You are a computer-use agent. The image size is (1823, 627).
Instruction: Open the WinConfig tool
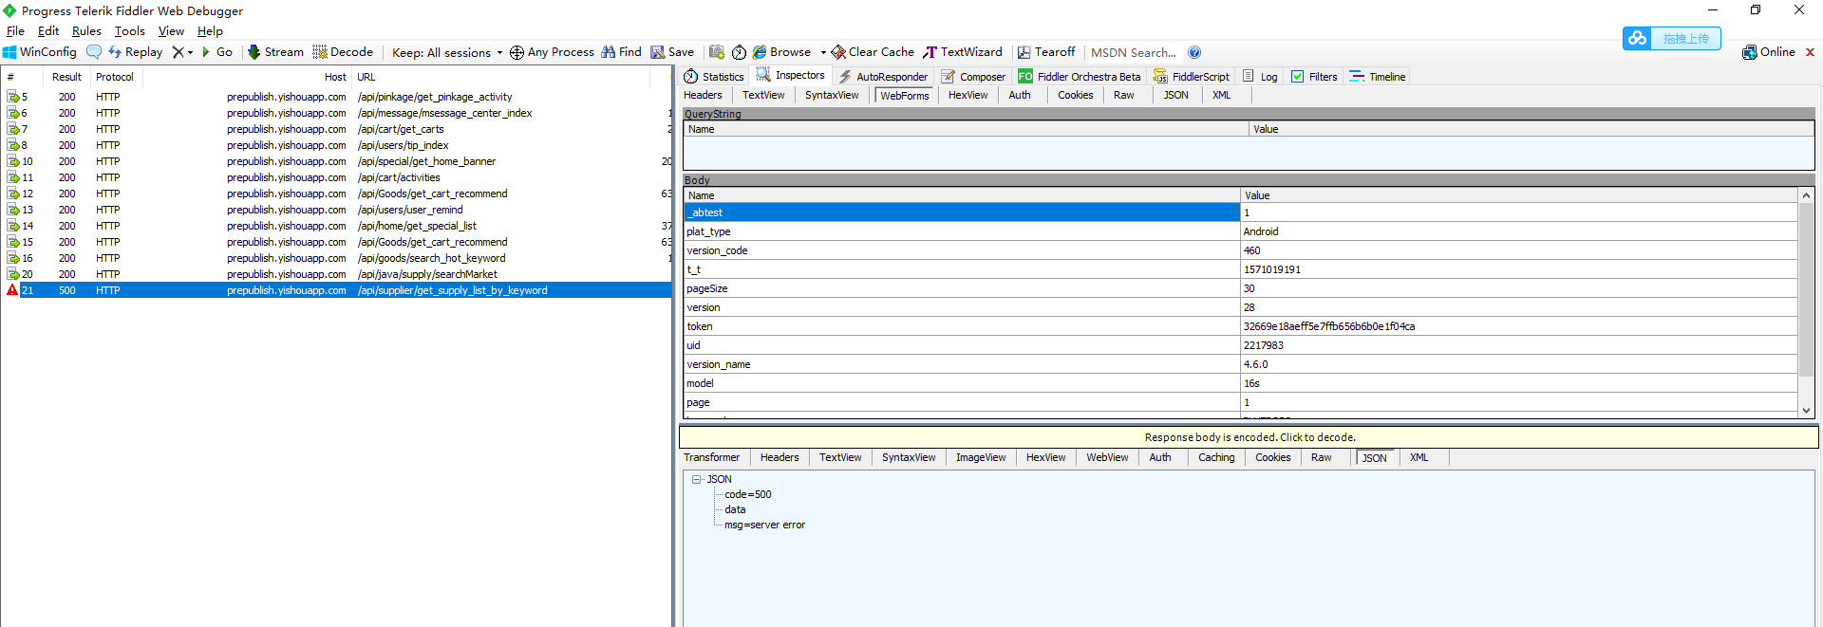[40, 52]
